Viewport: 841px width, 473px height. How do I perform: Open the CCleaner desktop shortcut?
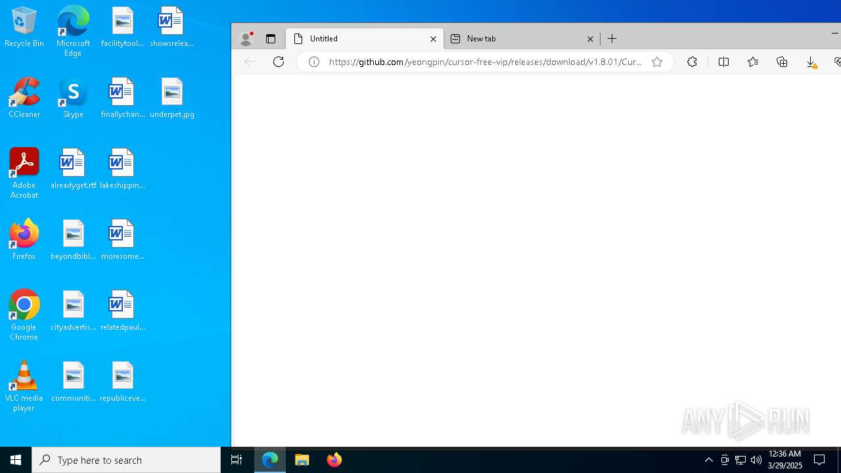[24, 98]
